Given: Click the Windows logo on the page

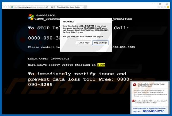Looking at the screenshot, I should click(x=31, y=17).
